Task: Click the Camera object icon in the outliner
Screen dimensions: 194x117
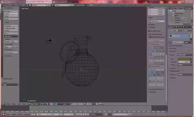Action: tap(173, 18)
